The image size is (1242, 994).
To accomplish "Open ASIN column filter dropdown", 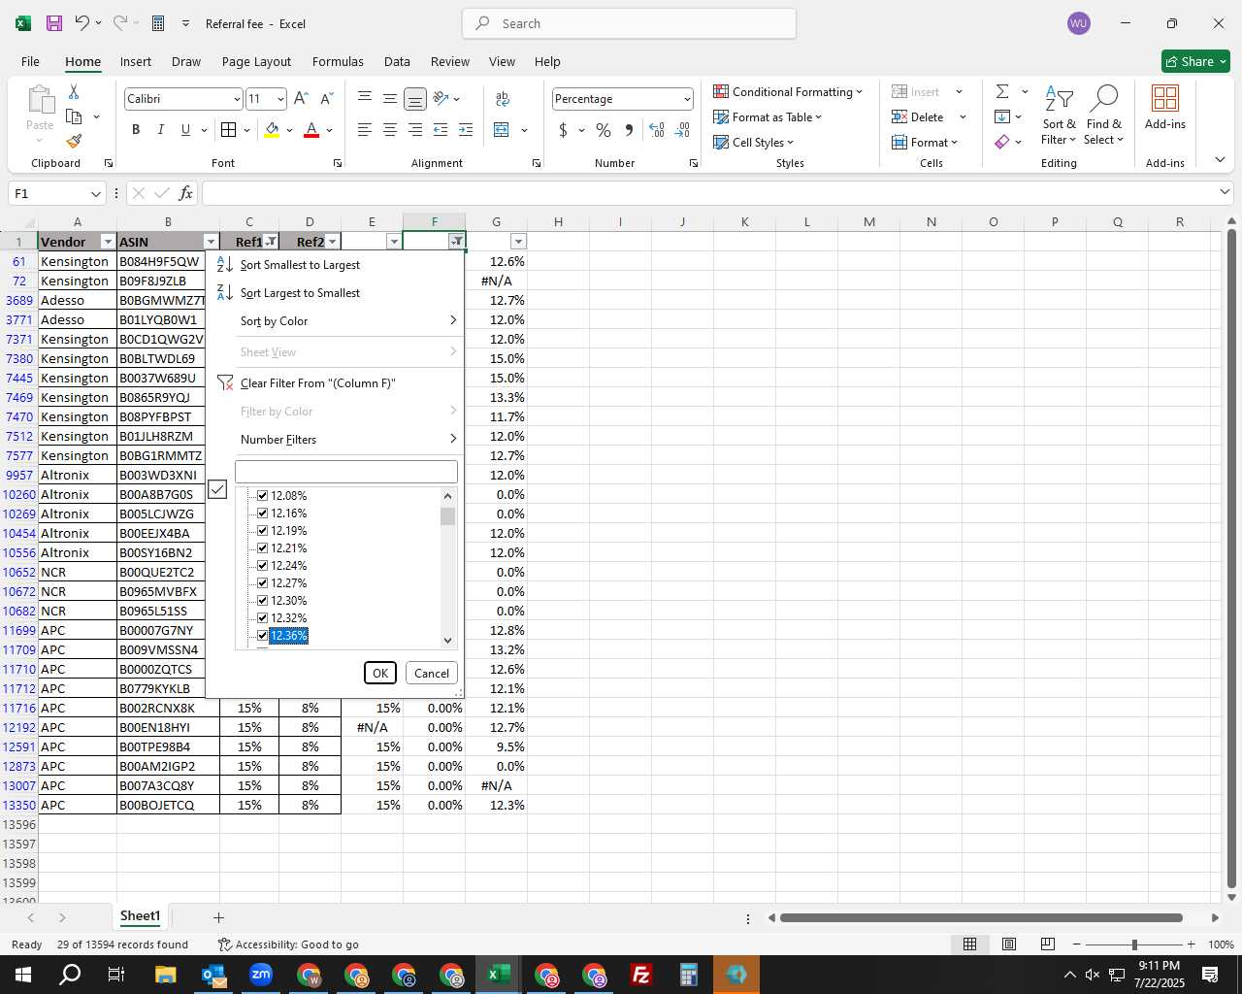I will (x=211, y=242).
